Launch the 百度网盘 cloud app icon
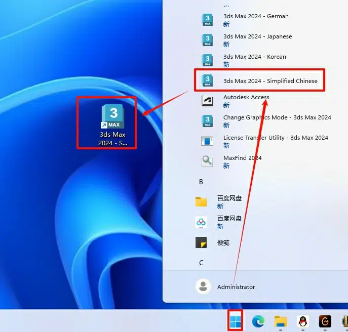348x332 pixels. pyautogui.click(x=201, y=222)
